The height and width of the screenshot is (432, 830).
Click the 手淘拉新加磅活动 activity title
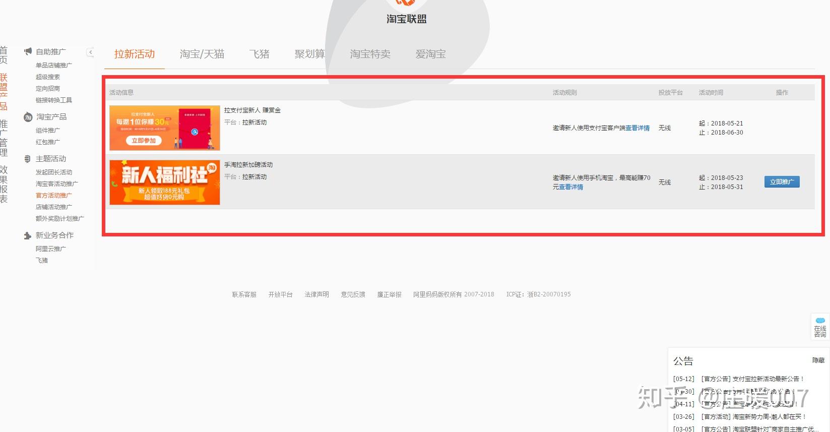pos(248,164)
